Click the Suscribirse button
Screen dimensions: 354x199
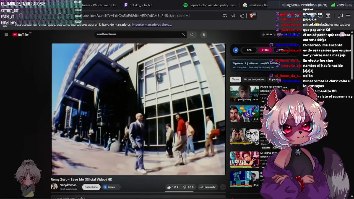click(91, 187)
